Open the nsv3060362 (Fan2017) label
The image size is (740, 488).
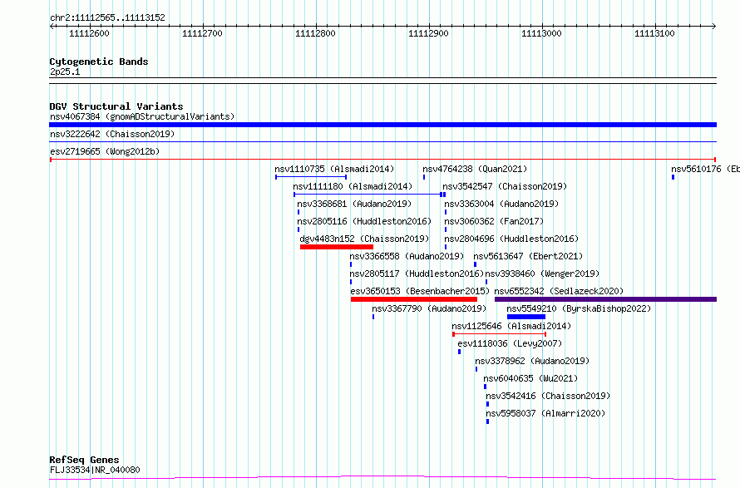[x=494, y=221]
